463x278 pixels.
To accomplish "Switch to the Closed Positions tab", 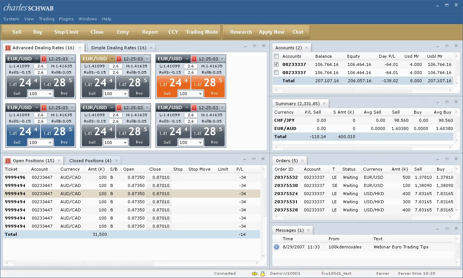I will click(x=90, y=161).
